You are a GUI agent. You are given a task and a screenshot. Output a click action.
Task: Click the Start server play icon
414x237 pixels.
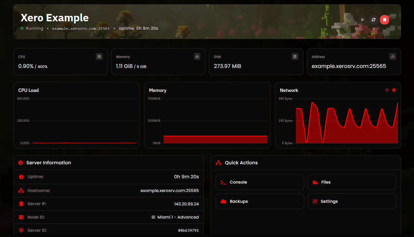tap(363, 20)
